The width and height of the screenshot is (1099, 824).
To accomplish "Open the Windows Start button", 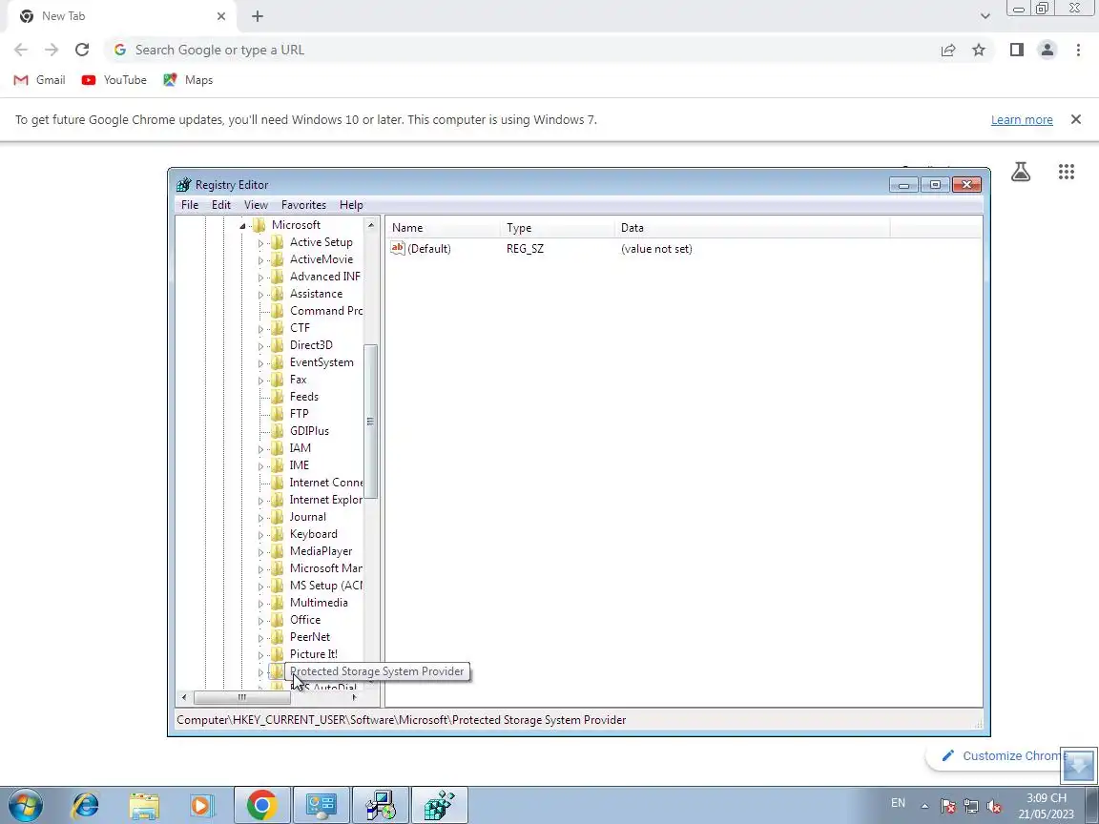I will click(x=26, y=806).
